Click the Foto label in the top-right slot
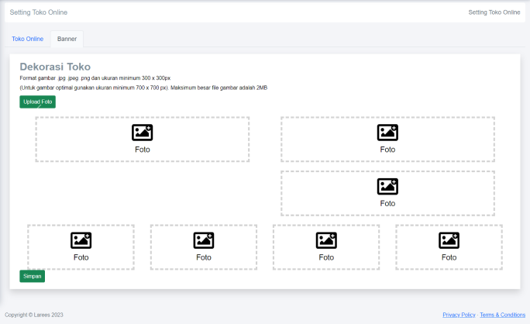 point(387,150)
